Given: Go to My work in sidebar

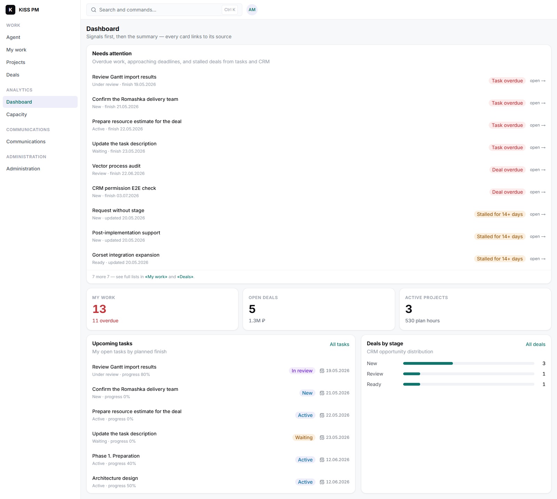Looking at the screenshot, I should tap(40, 50).
